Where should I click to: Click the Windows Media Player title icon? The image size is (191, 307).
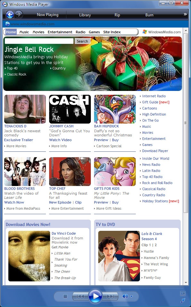coord(5,4)
